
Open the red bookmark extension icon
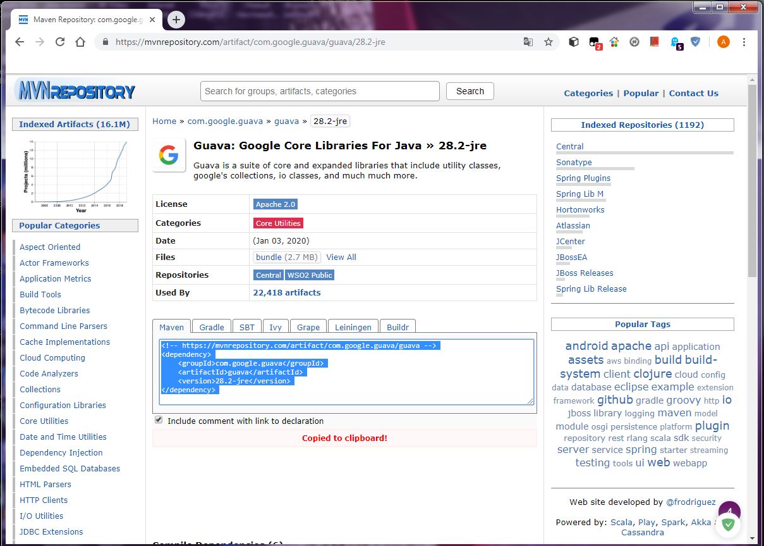point(655,42)
